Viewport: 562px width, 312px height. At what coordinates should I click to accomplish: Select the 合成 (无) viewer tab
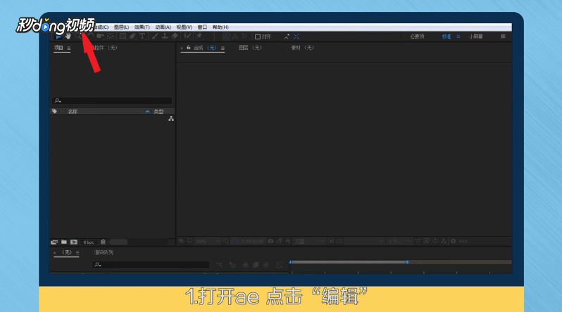tap(205, 48)
